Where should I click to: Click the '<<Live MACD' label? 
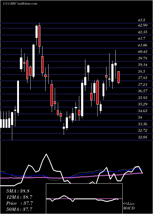[x=129, y=206]
